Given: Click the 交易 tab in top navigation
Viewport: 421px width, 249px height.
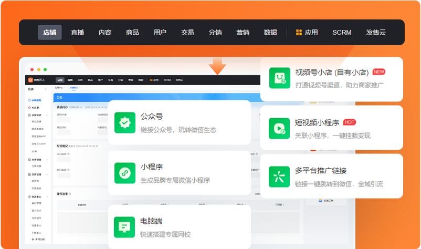Looking at the screenshot, I should pyautogui.click(x=187, y=33).
